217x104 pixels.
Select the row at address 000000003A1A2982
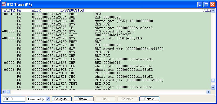click(x=106, y=49)
